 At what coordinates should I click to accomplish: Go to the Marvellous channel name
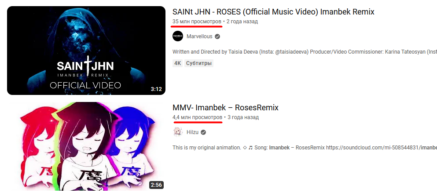click(x=199, y=36)
